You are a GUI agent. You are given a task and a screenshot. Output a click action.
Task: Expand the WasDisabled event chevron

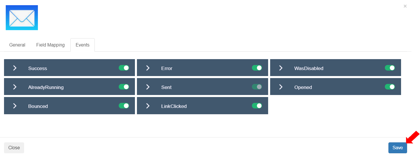click(x=281, y=68)
